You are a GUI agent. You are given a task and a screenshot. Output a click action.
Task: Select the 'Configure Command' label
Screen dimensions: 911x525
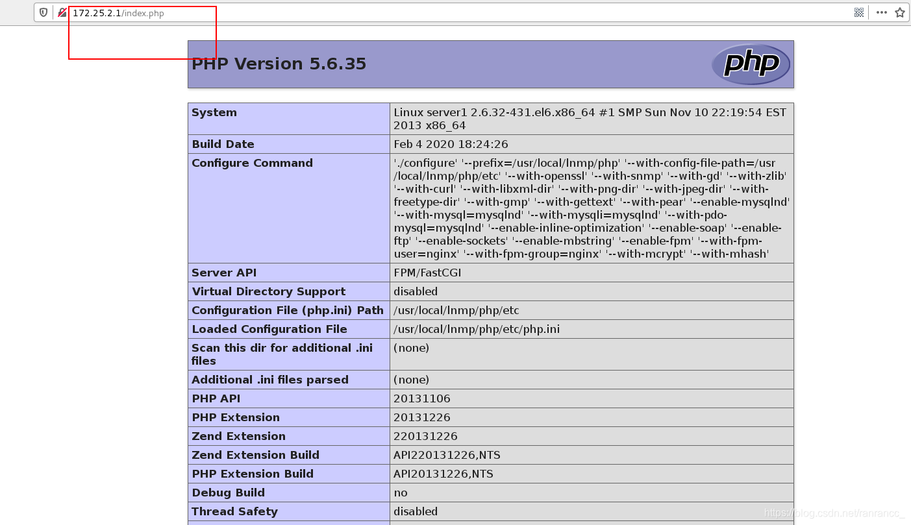point(252,163)
